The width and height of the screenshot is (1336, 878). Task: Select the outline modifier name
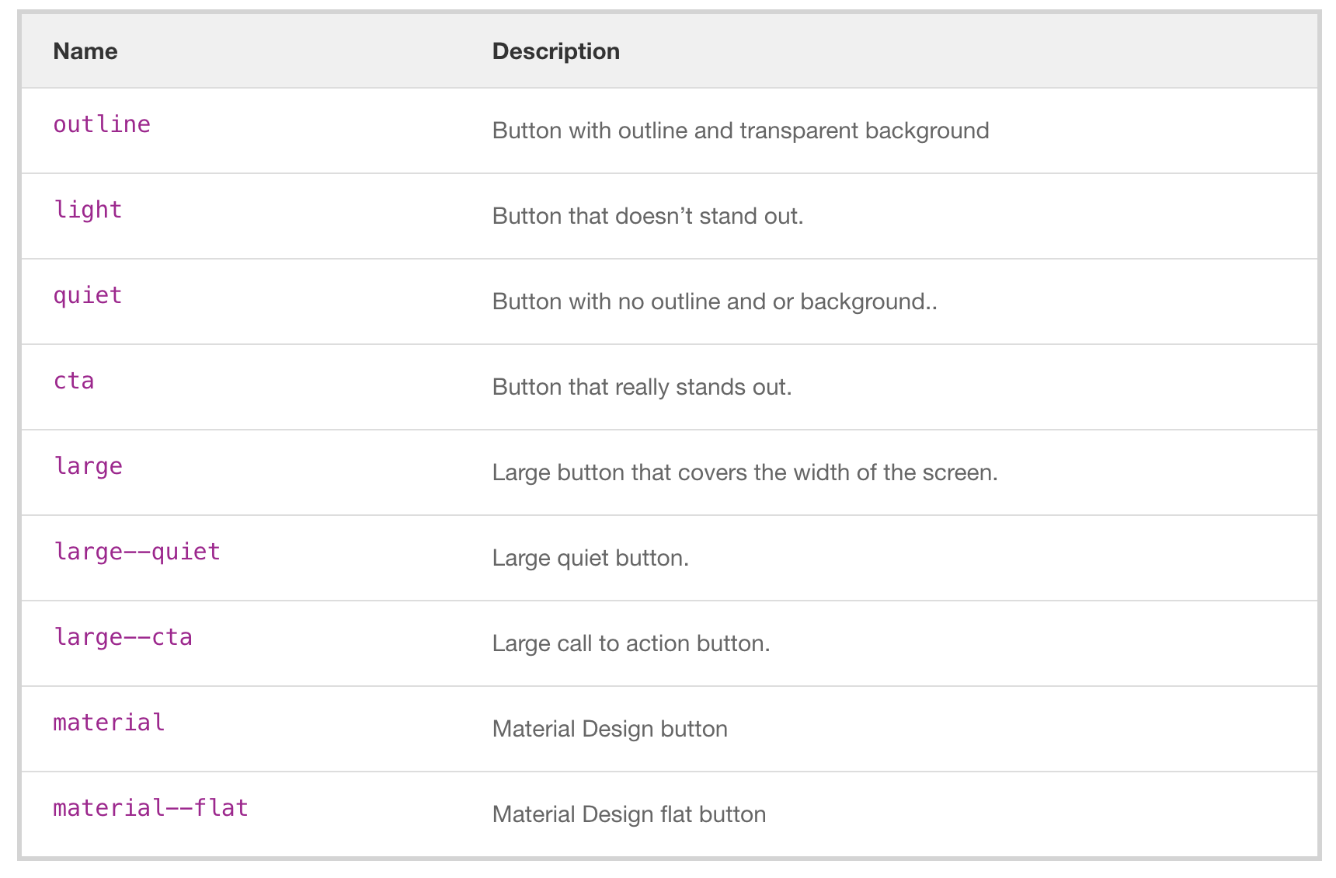pos(102,124)
